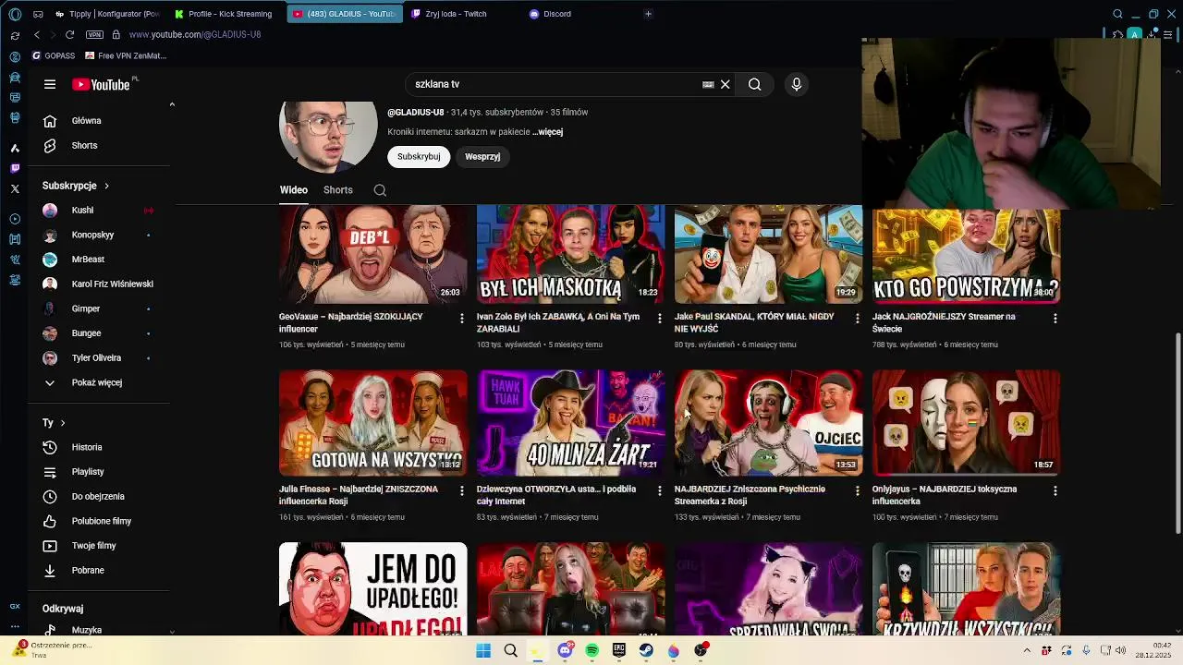Expand Pokaż więcej subscriptions
Viewport: 1183px width, 665px height.
99,382
